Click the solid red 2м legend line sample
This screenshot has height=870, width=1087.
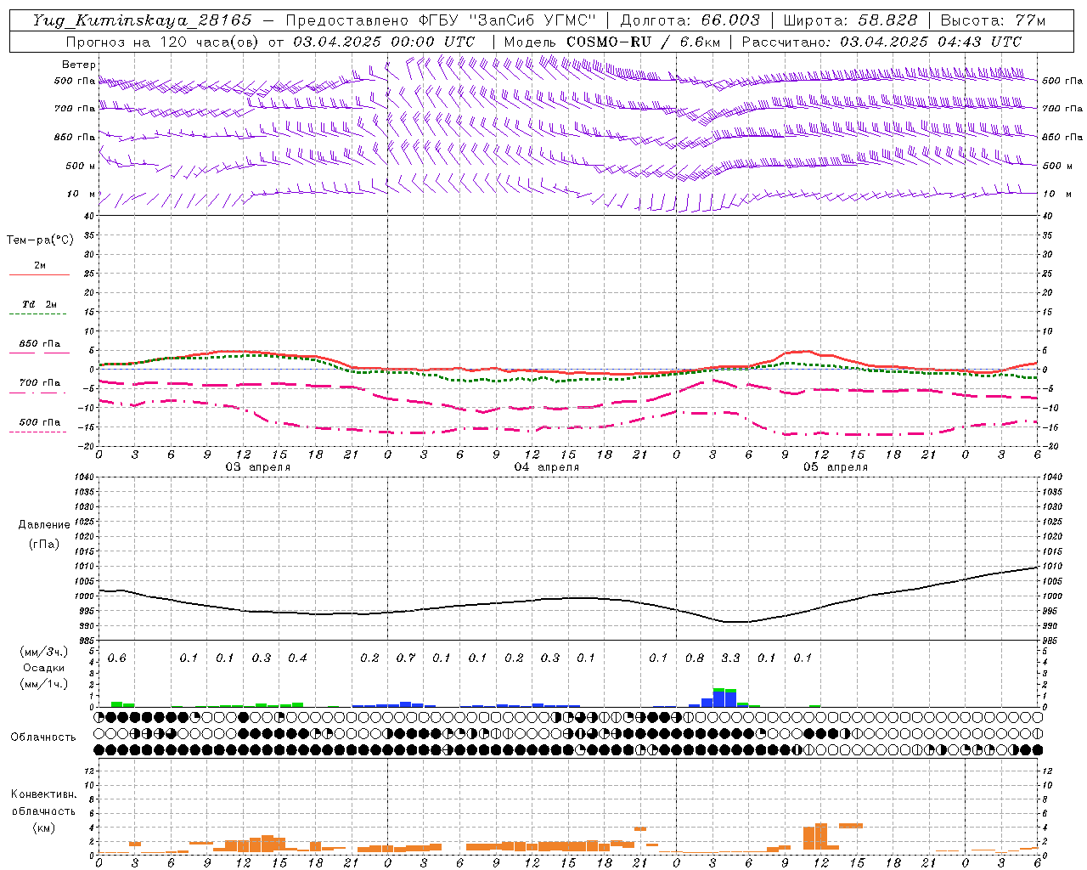pos(39,274)
